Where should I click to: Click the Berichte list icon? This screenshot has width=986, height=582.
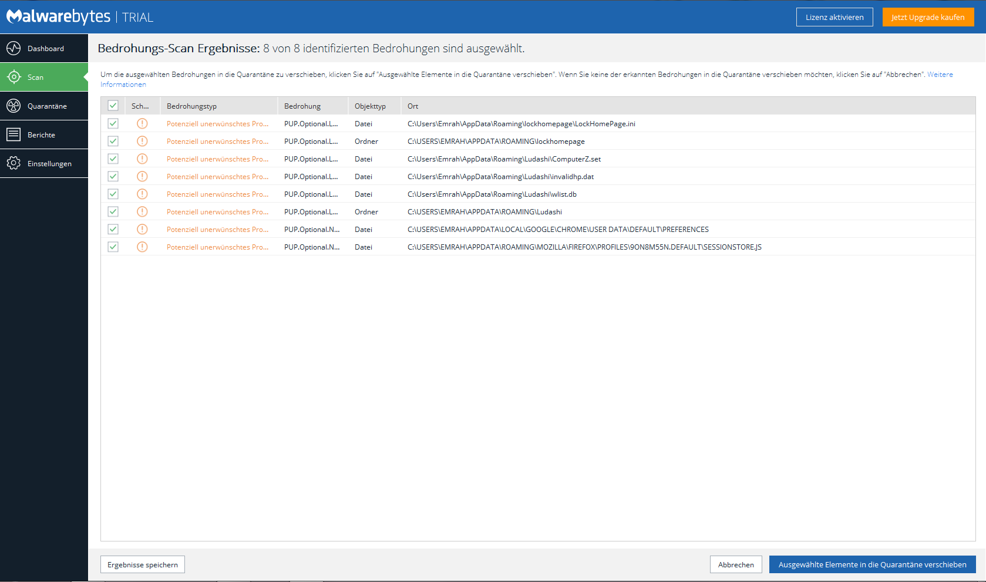[14, 134]
